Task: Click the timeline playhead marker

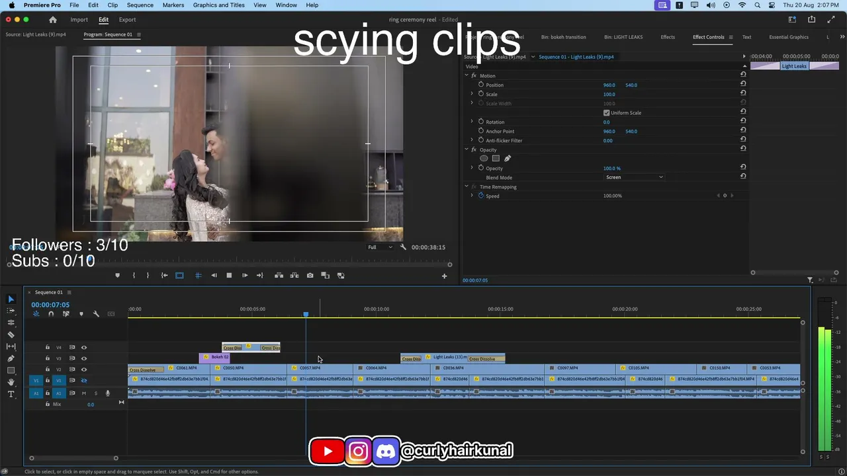Action: click(306, 314)
